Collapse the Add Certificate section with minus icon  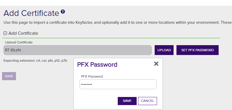[x=5, y=33]
